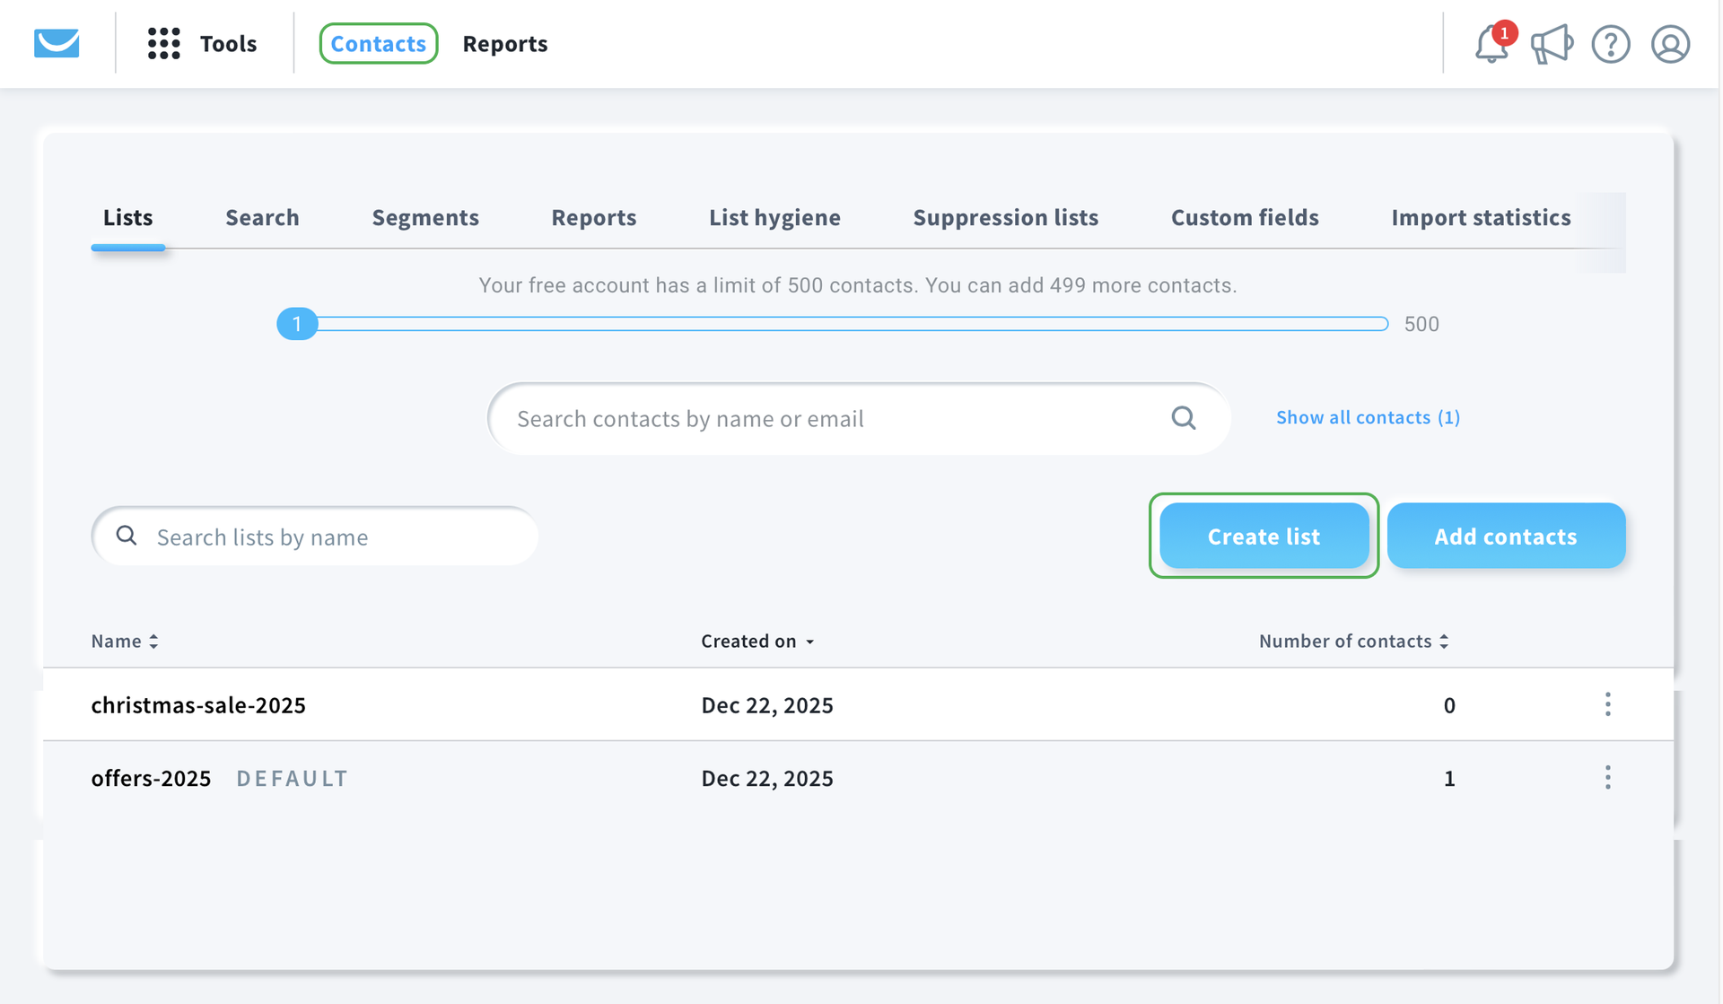1723x1004 pixels.
Task: Click the megaphone announcements icon
Action: (x=1551, y=44)
